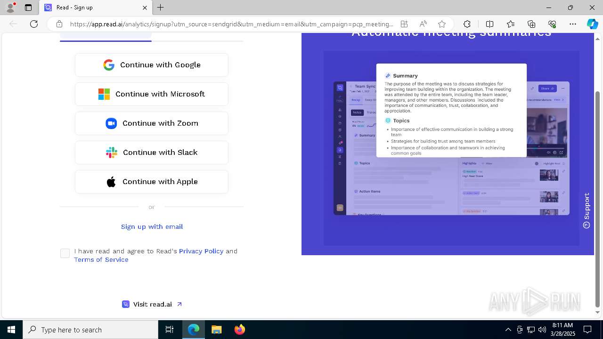Image resolution: width=603 pixels, height=339 pixels.
Task: View site information lock icon
Action: pos(59,24)
